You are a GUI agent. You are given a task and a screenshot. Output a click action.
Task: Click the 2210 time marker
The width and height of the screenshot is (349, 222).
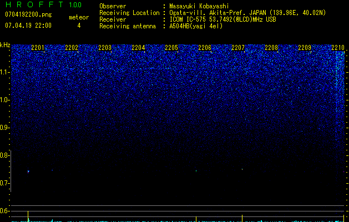[x=338, y=47]
